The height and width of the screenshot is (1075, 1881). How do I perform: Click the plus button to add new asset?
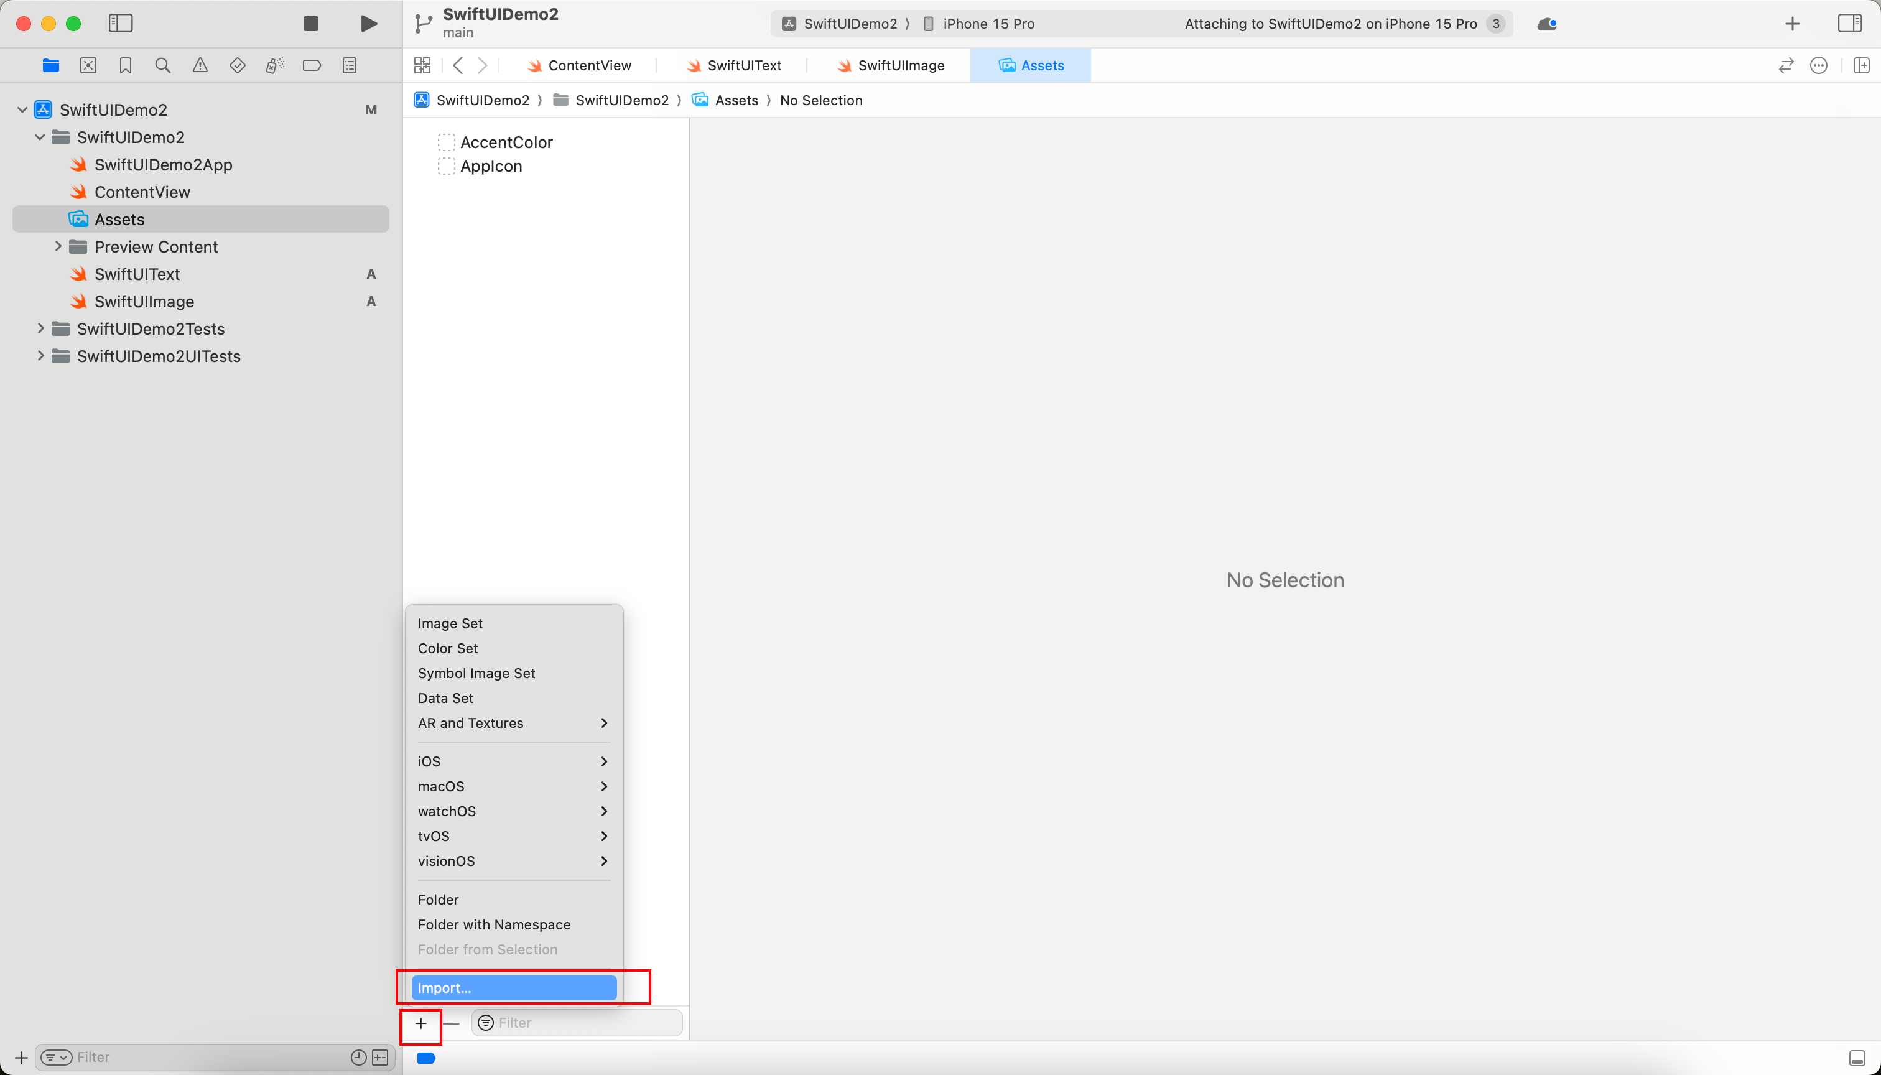pos(421,1023)
